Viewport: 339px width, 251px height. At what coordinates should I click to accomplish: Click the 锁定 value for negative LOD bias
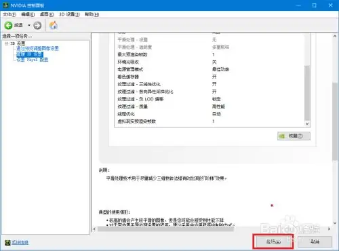[x=216, y=99]
